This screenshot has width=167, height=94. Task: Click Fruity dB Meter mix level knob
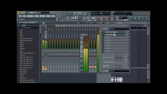coord(129,35)
